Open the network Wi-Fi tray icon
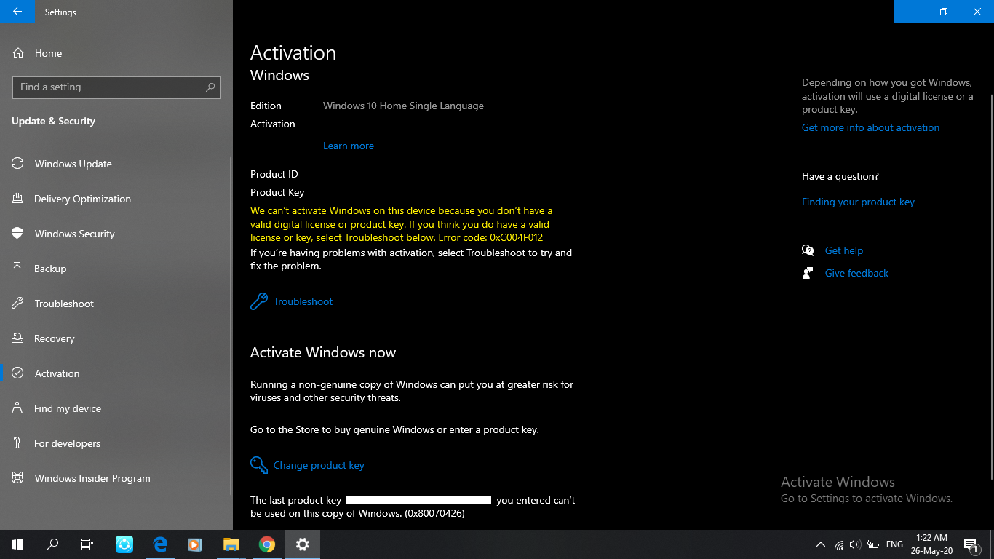Viewport: 994px width, 559px height. pos(839,544)
